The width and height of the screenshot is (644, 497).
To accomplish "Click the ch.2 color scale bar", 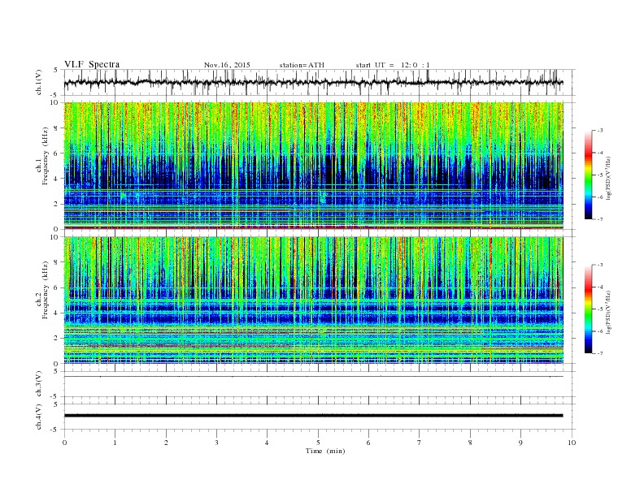I will coord(588,309).
